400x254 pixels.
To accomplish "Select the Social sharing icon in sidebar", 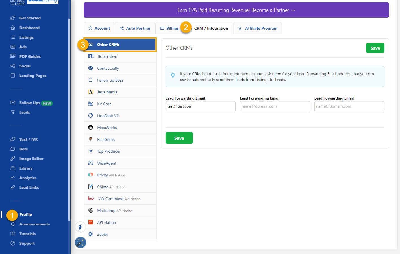I will point(13,66).
